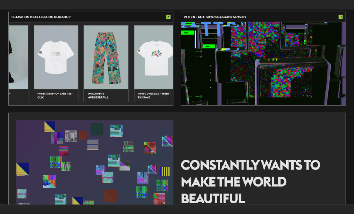Select the first white dot option in PATTRN
The image size is (354, 214).
click(211, 66)
